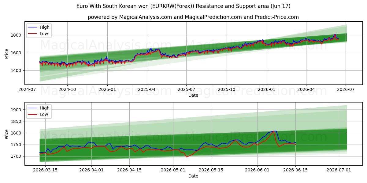The image size is (367, 183).
Task: Click the 2025-04 tick label on upper chart
Action: click(x=147, y=90)
